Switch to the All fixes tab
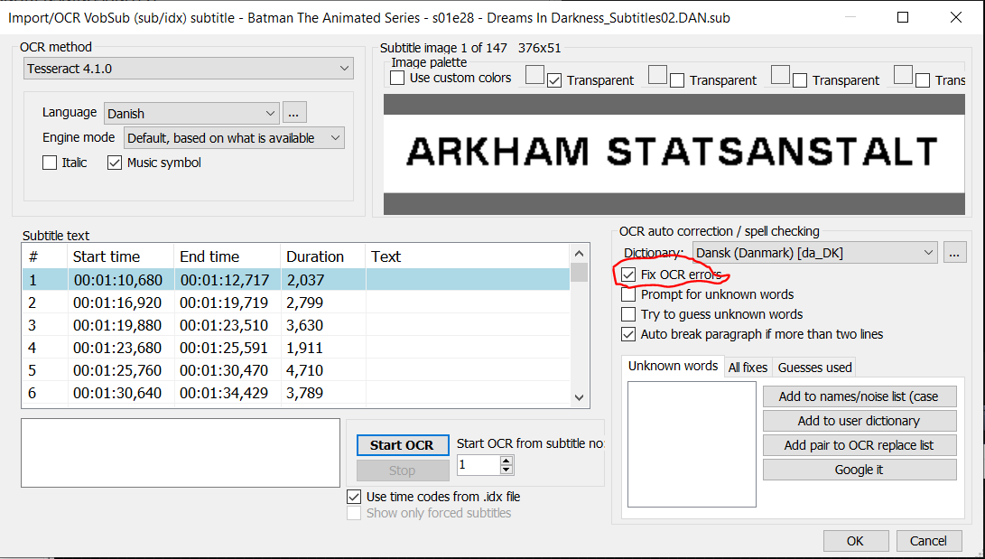Image resolution: width=985 pixels, height=559 pixels. coord(748,367)
